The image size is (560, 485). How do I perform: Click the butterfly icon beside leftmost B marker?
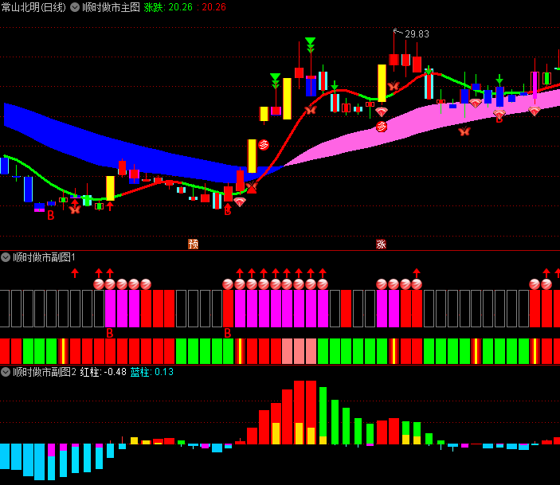coord(75,209)
